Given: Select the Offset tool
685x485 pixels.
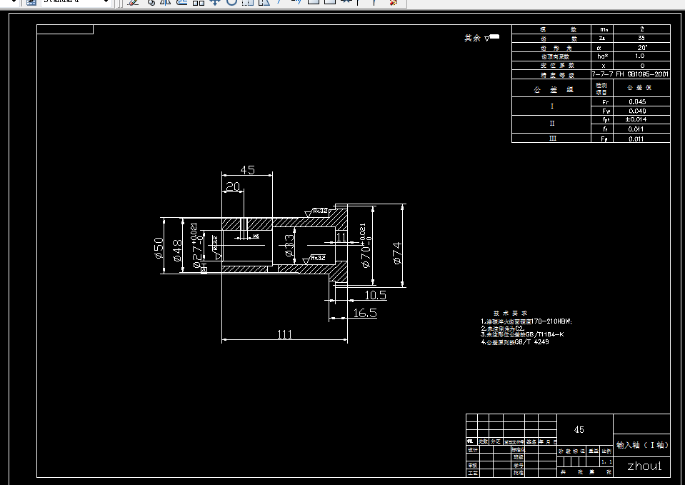Looking at the screenshot, I should (182, 2).
